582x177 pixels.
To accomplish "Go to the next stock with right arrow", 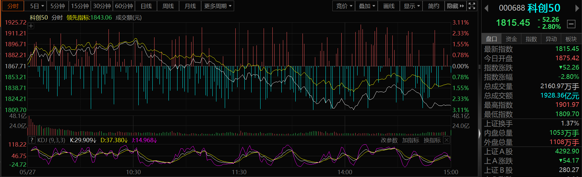I will tap(577, 8).
